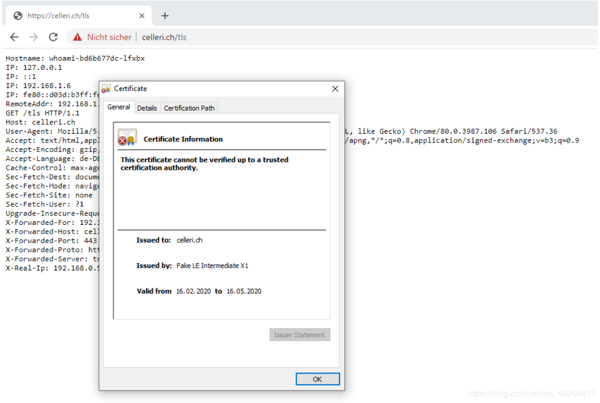This screenshot has height=403, width=600.
Task: Click the globe favicon in the tab
Action: click(18, 16)
